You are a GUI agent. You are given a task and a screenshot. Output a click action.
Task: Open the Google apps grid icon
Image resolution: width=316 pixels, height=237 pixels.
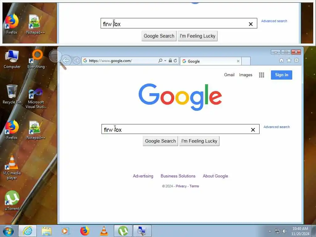(x=261, y=75)
